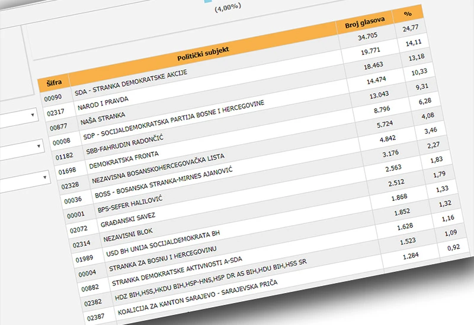Select NEZAVISNI BLOK party name

pos(128,235)
